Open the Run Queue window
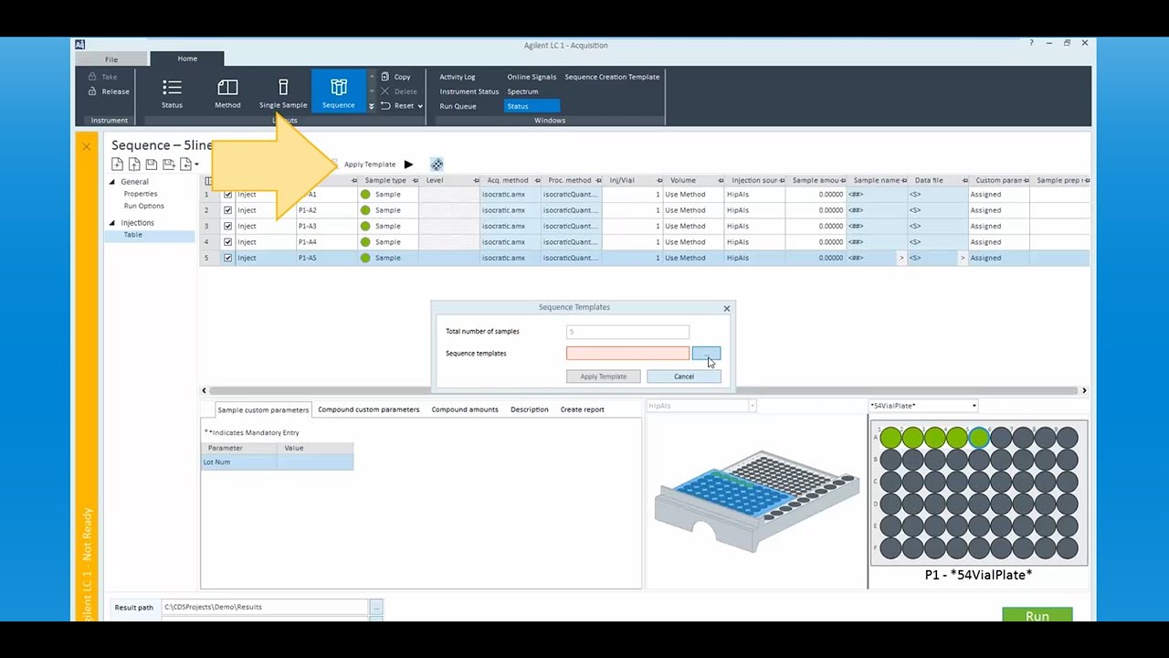Image resolution: width=1169 pixels, height=658 pixels. click(458, 106)
